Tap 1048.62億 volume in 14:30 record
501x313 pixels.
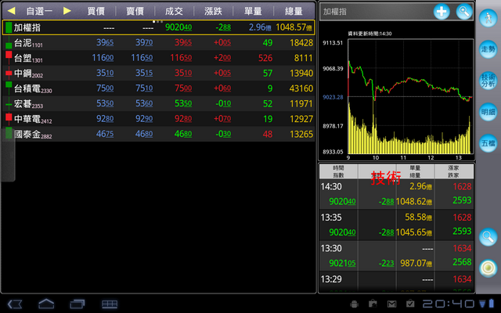coord(414,202)
